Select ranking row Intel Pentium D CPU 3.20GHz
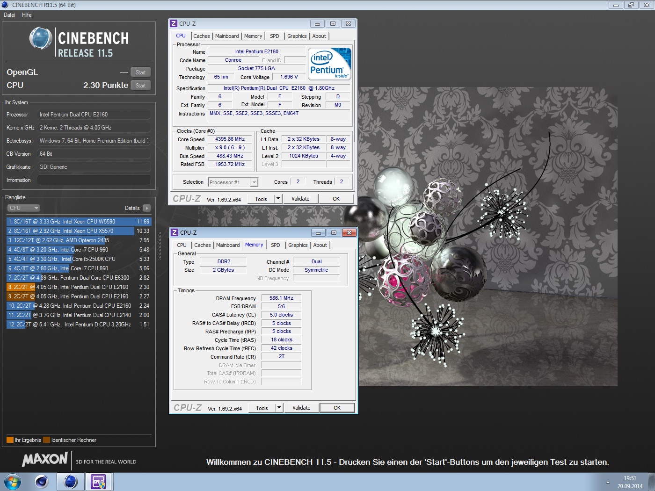This screenshot has width=655, height=491. (79, 325)
